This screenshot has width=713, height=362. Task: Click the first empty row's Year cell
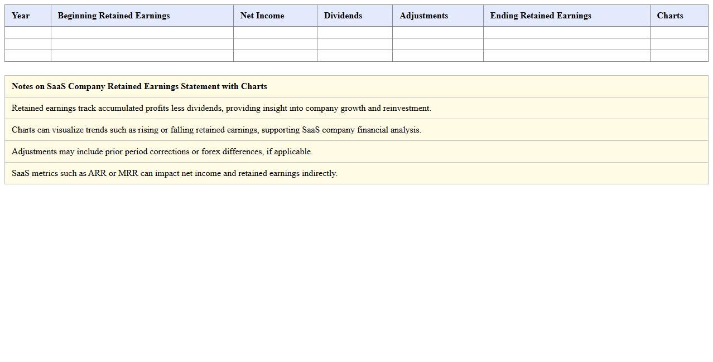pyautogui.click(x=28, y=32)
